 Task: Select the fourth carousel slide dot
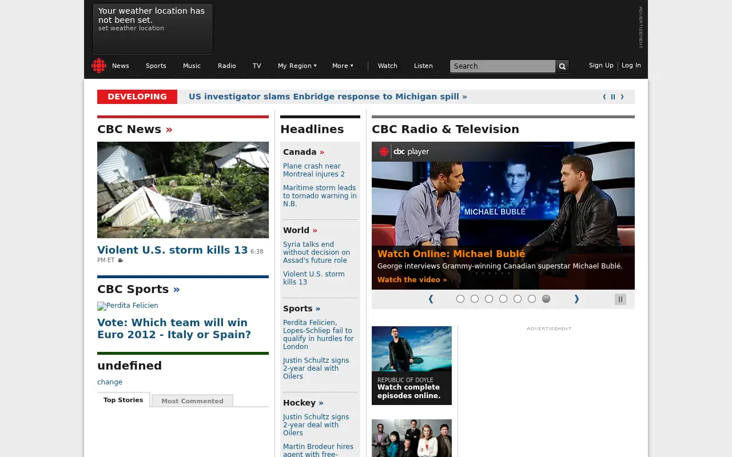coord(503,299)
